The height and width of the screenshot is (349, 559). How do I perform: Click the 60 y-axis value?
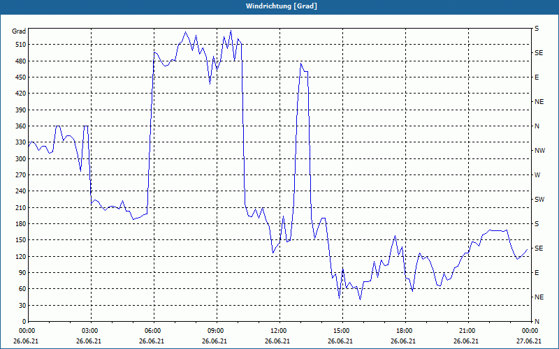point(22,289)
